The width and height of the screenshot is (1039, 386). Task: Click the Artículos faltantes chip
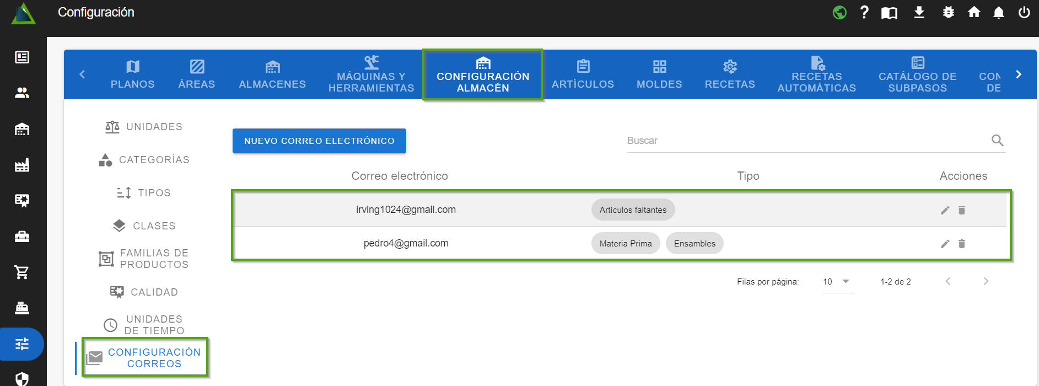coord(633,210)
